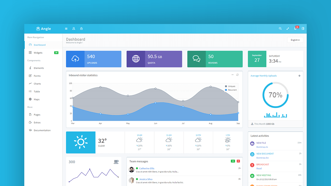The height and width of the screenshot is (186, 331).
Task: Click the 70% circular progress indicator
Action: (275, 95)
